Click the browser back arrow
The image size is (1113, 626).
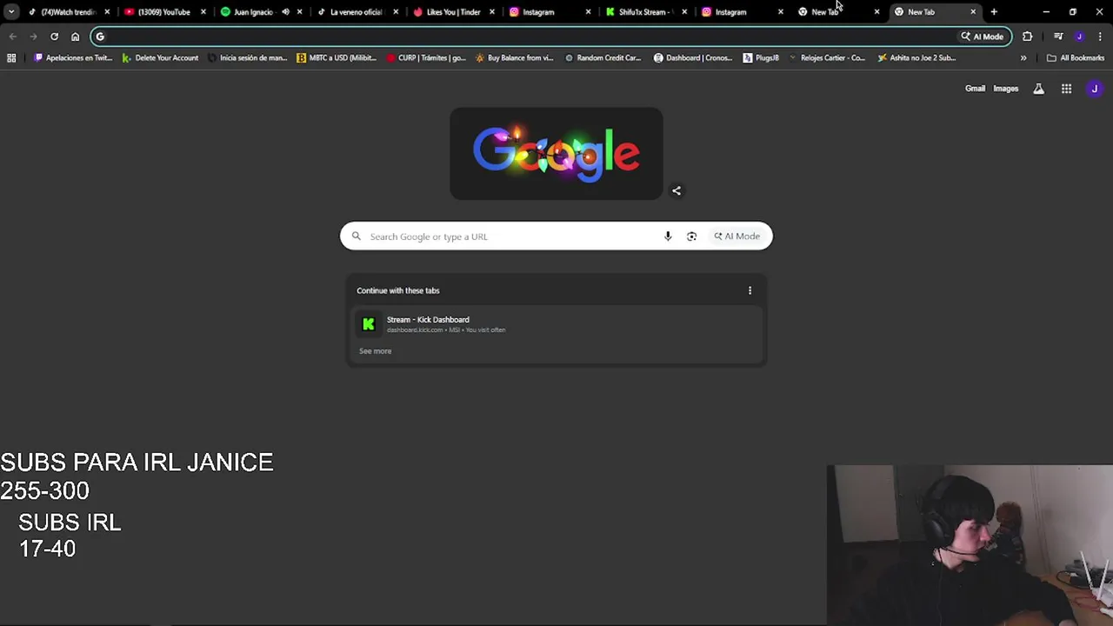(x=12, y=37)
